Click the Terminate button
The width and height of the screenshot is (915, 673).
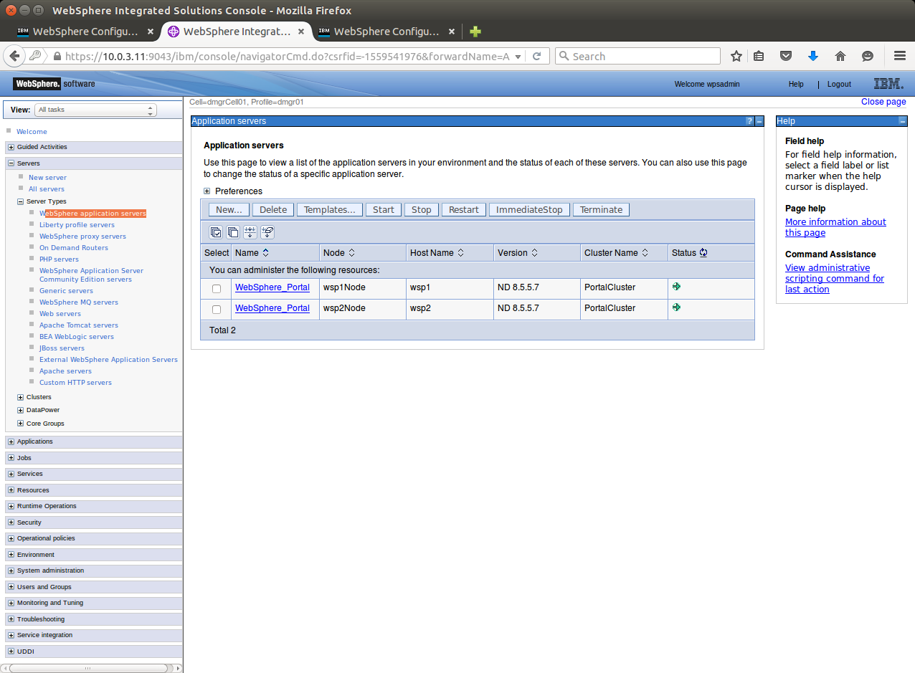pyautogui.click(x=601, y=209)
